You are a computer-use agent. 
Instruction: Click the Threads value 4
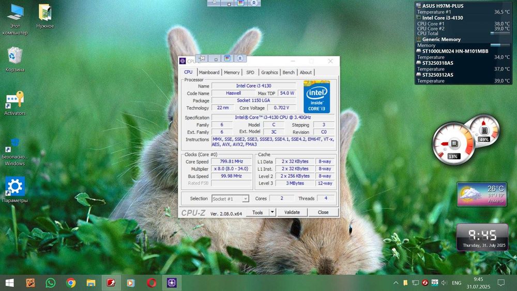pos(325,198)
